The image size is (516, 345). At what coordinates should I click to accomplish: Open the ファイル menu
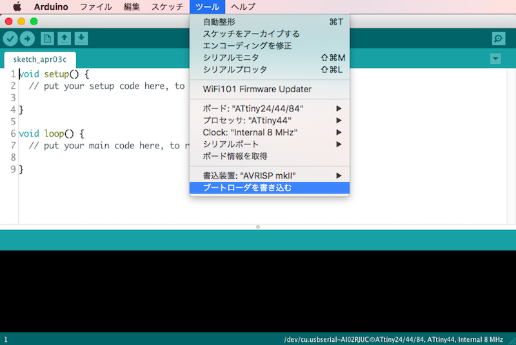[95, 6]
